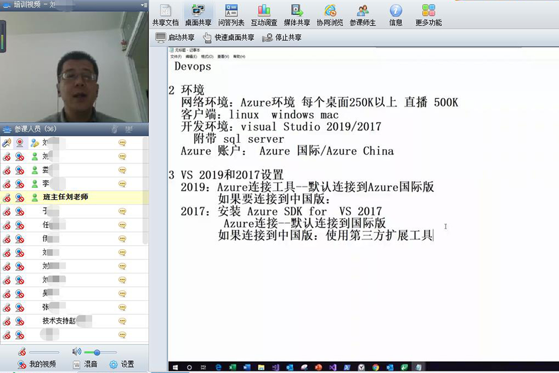Adjust the microphone level slider
The width and height of the screenshot is (559, 373).
click(x=44, y=352)
